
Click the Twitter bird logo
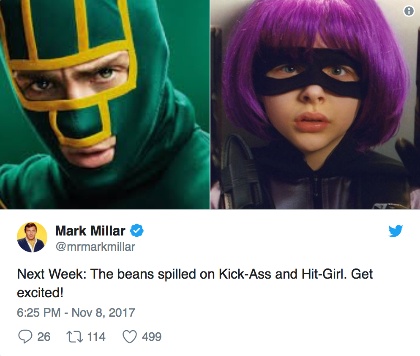[395, 231]
